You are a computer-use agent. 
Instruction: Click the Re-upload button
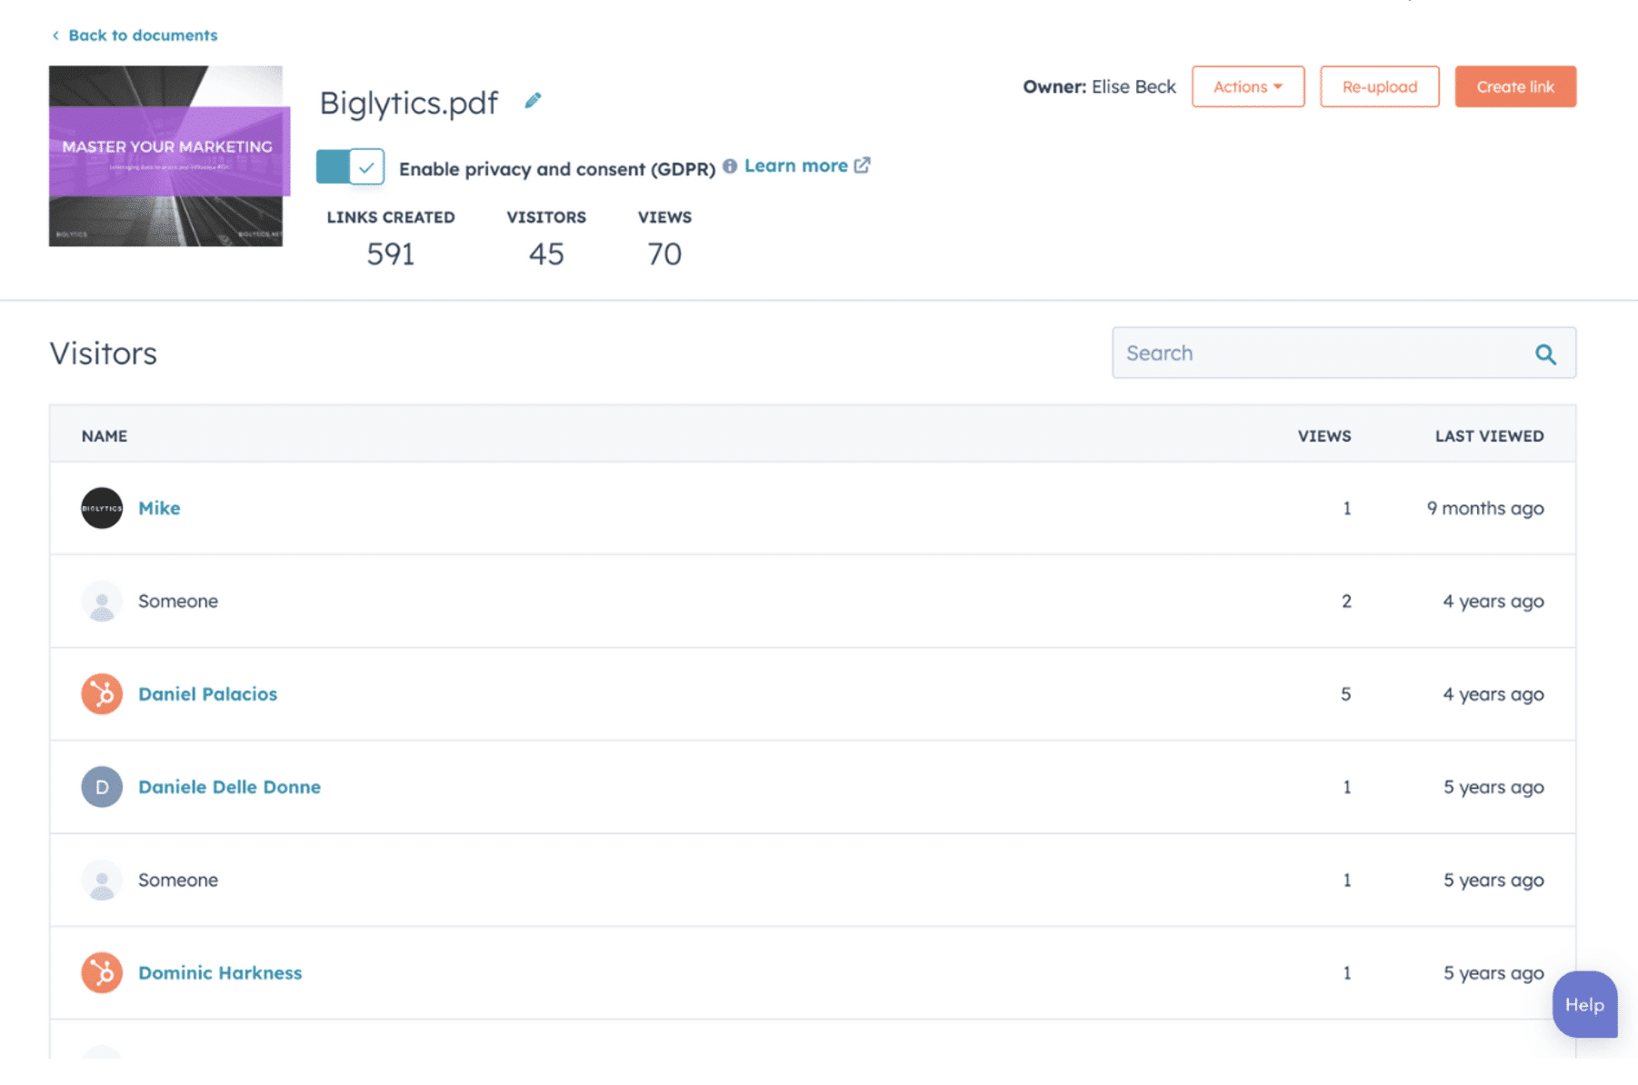(x=1379, y=86)
